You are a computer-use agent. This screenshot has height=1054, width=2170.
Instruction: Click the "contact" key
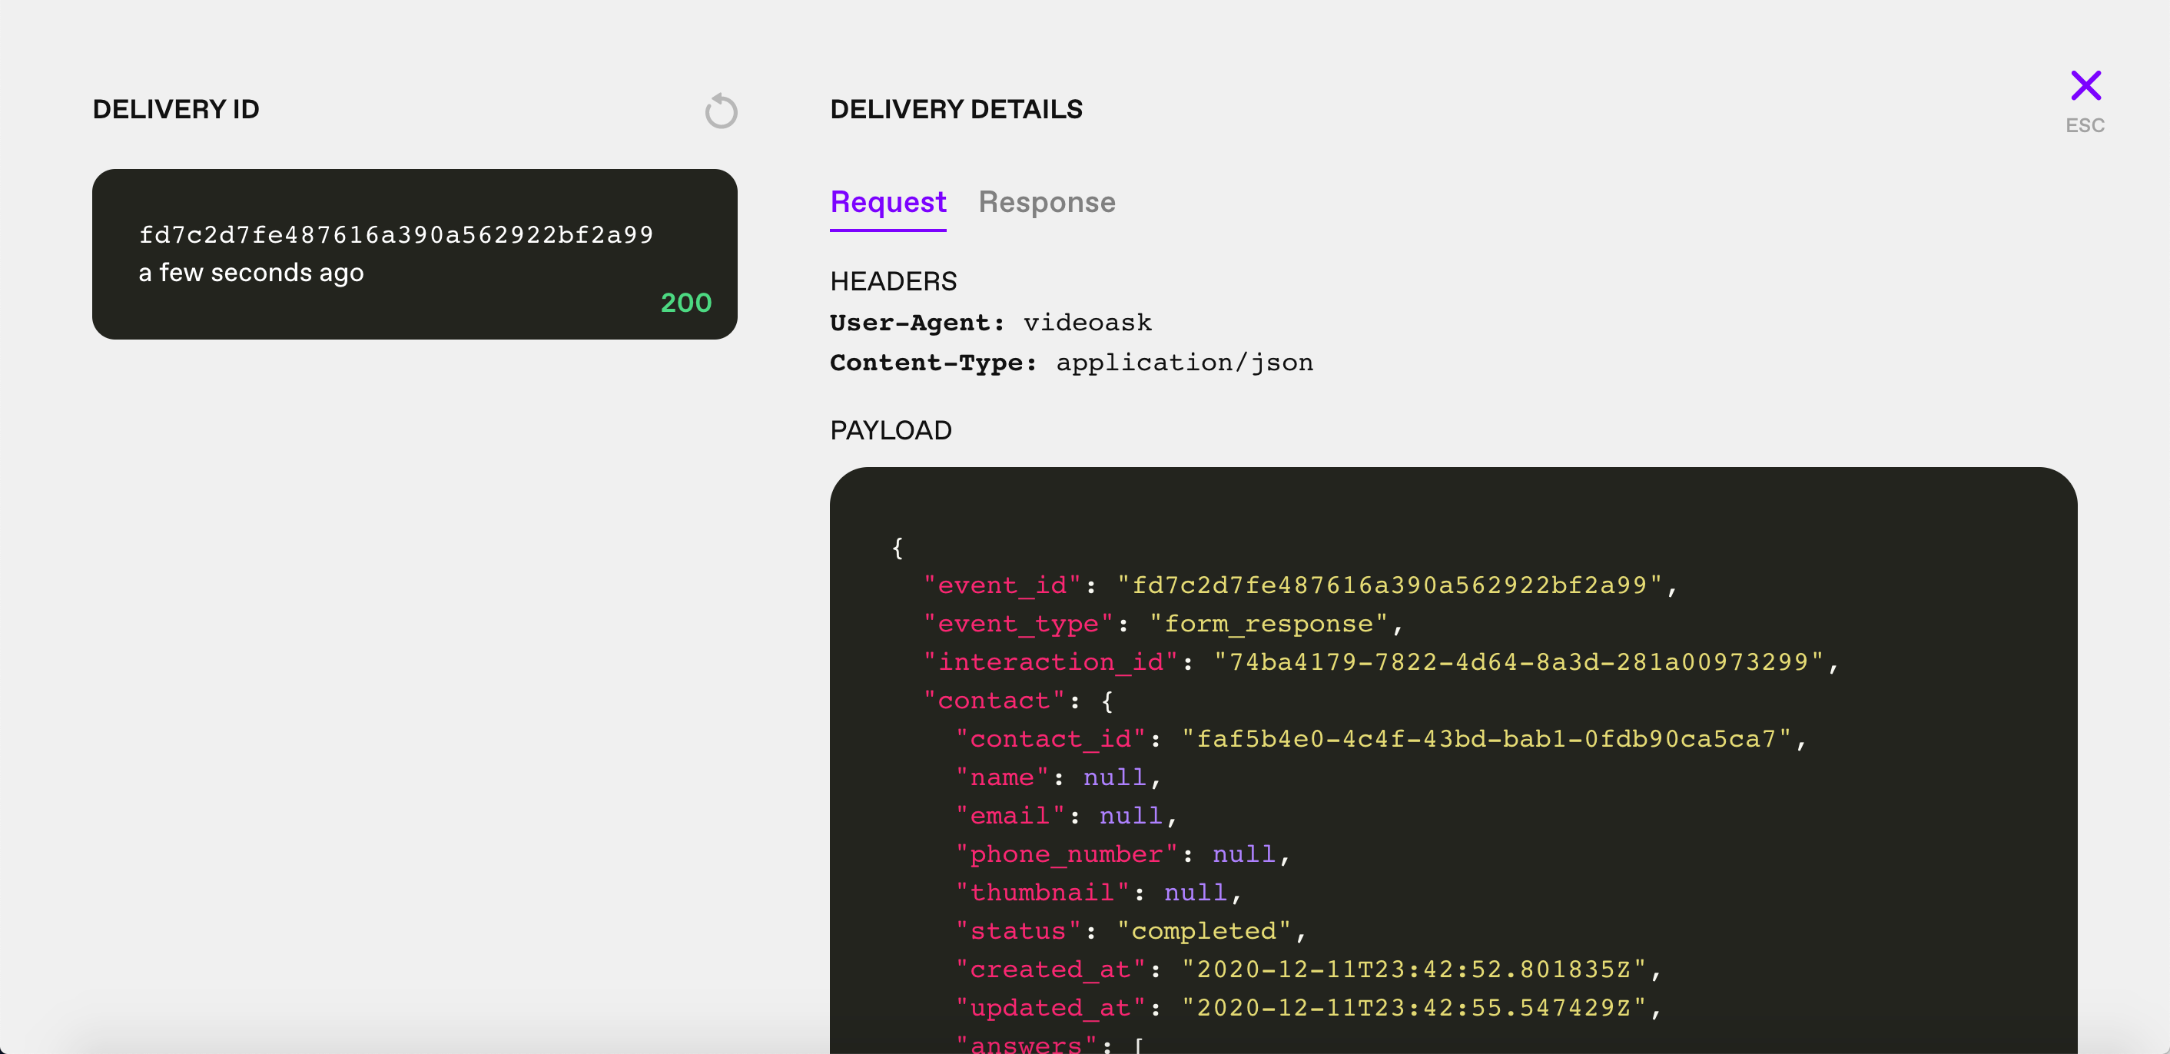994,701
